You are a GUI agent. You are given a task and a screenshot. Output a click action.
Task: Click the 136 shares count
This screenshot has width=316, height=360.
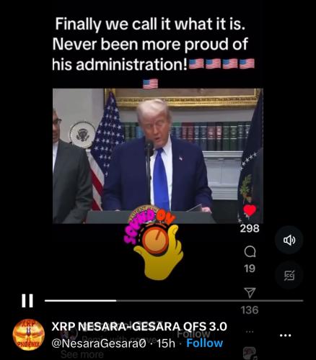[x=250, y=310]
